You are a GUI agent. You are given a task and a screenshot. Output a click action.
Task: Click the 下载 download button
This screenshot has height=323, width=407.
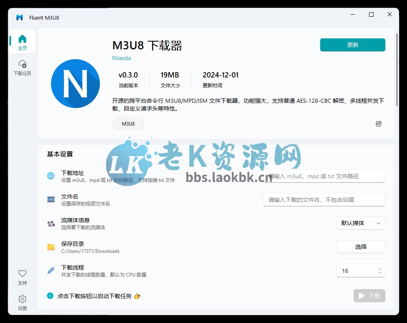pyautogui.click(x=369, y=296)
